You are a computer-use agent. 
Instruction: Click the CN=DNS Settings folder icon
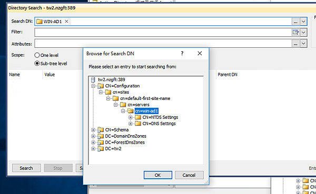tap(138, 124)
